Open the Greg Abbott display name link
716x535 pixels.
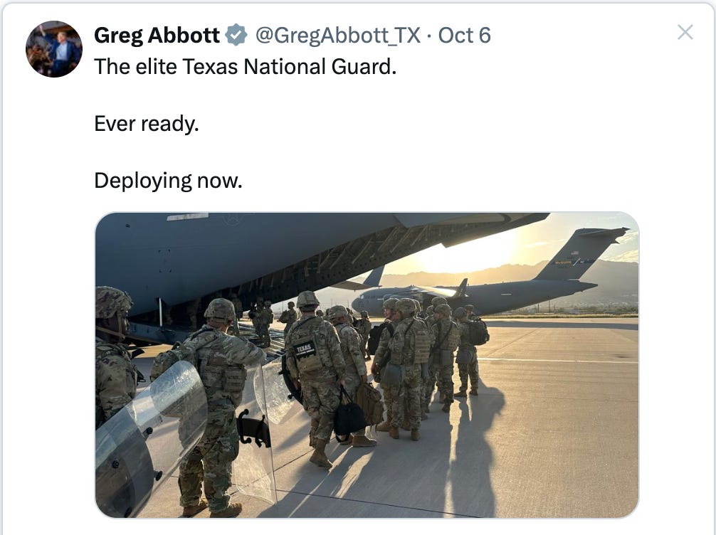157,35
